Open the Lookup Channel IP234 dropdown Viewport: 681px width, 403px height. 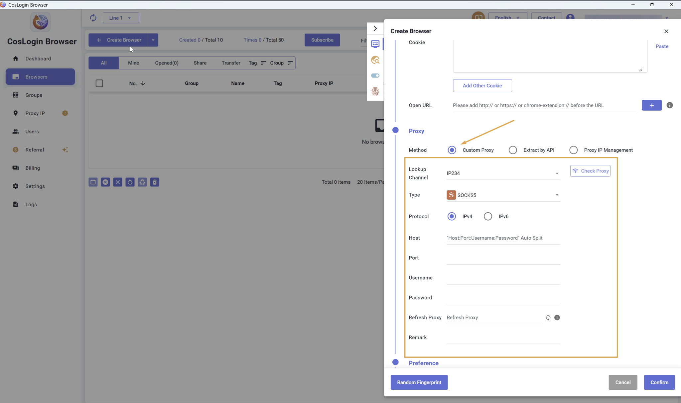[503, 173]
